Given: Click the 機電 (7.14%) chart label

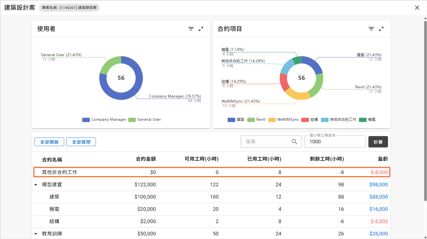Looking at the screenshot, I should click(233, 50).
